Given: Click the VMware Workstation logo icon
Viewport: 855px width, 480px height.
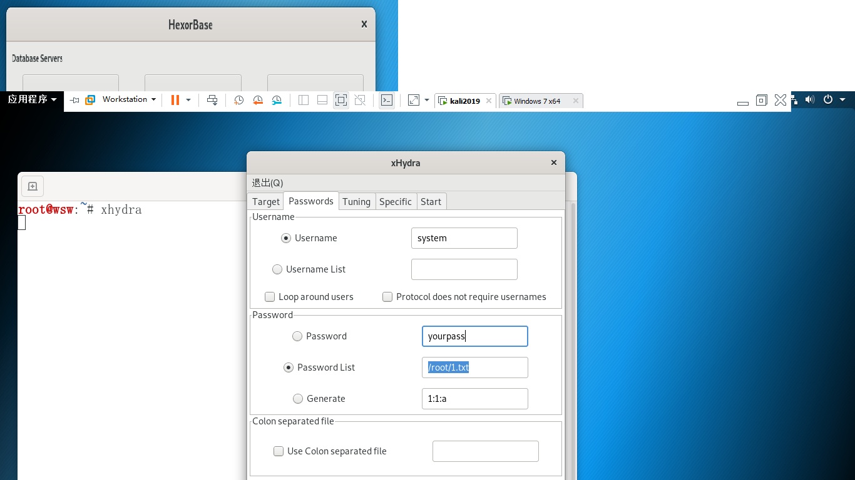Looking at the screenshot, I should coord(90,100).
